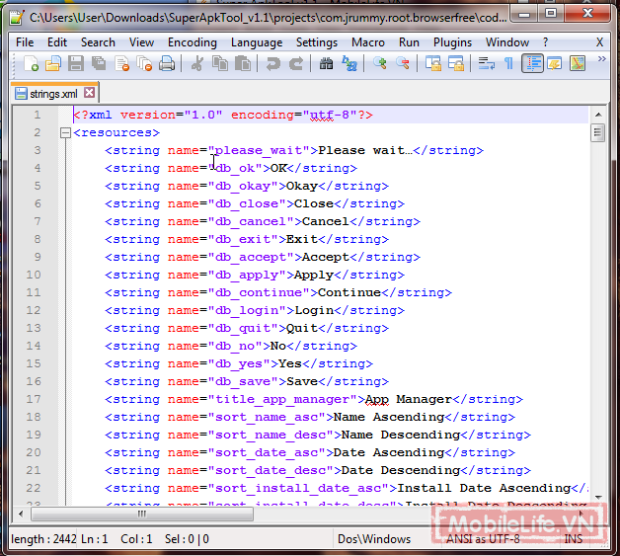Open the Encoding menu
Viewport: 620px width, 556px height.
click(193, 42)
